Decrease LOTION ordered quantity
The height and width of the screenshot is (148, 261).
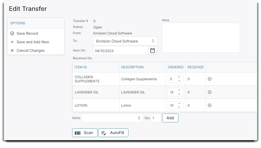coord(179,107)
